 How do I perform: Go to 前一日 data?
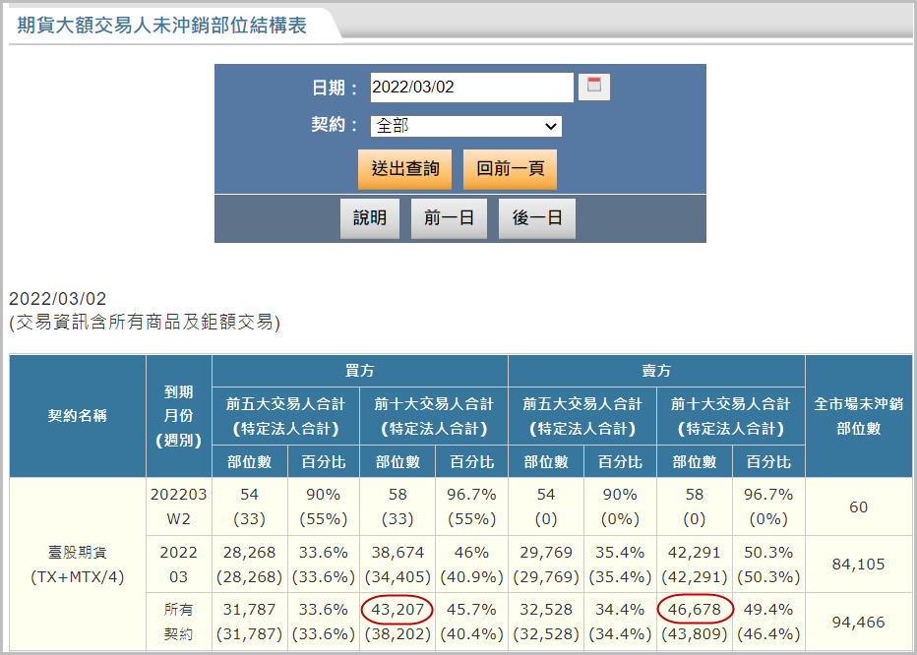tap(449, 218)
